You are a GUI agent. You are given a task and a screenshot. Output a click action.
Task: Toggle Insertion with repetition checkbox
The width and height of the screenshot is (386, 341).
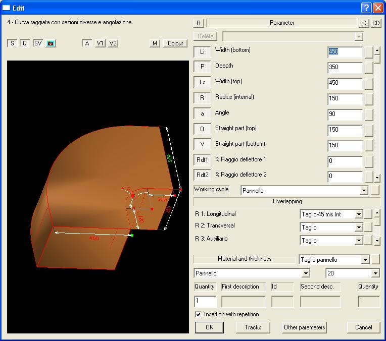click(x=198, y=314)
